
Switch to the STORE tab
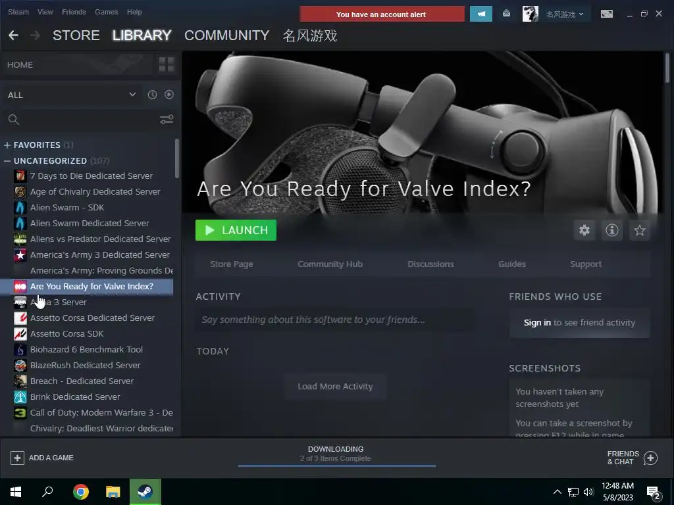pos(76,36)
